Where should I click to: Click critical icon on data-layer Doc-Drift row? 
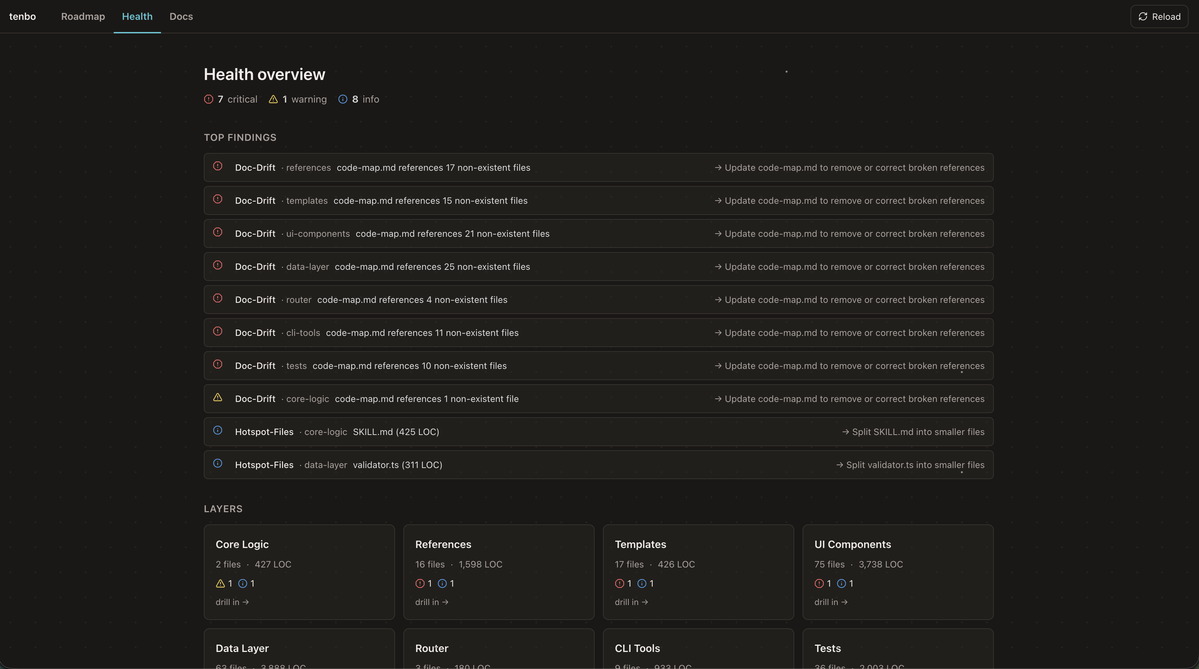tap(217, 265)
